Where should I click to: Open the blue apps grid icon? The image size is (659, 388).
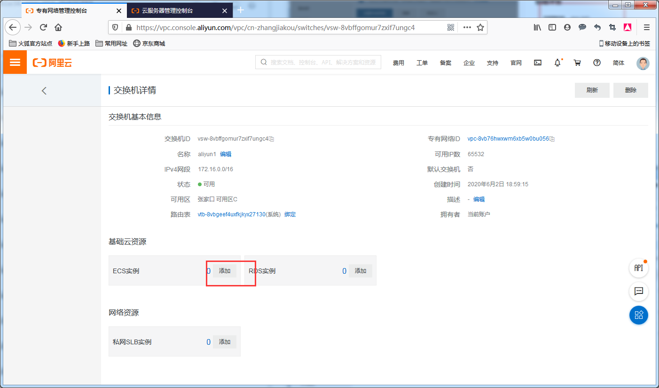coord(638,315)
